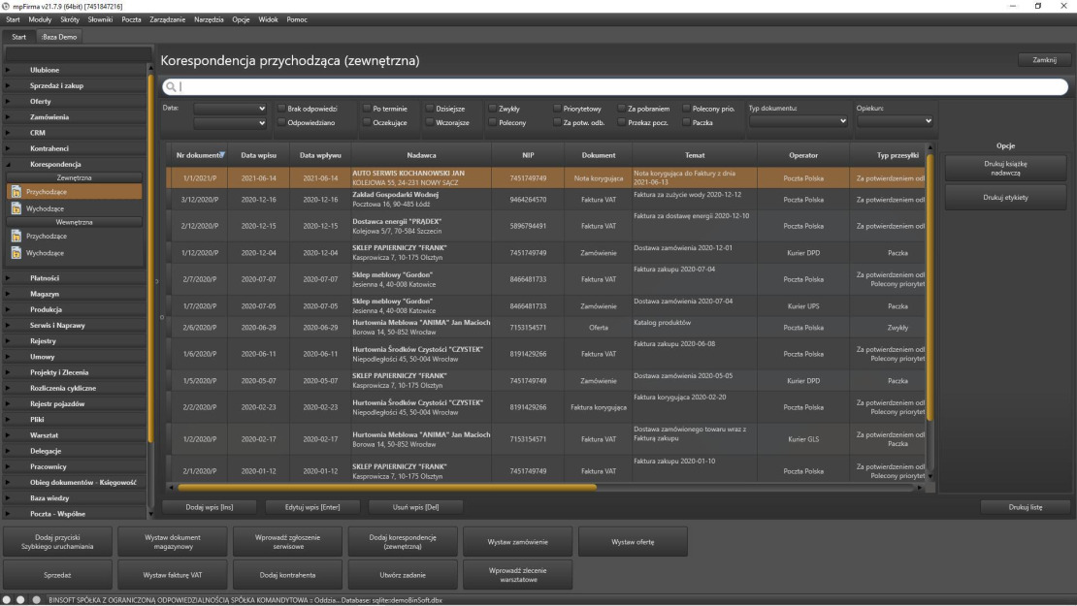Click the Nadawca column header
1077x606 pixels.
point(421,155)
